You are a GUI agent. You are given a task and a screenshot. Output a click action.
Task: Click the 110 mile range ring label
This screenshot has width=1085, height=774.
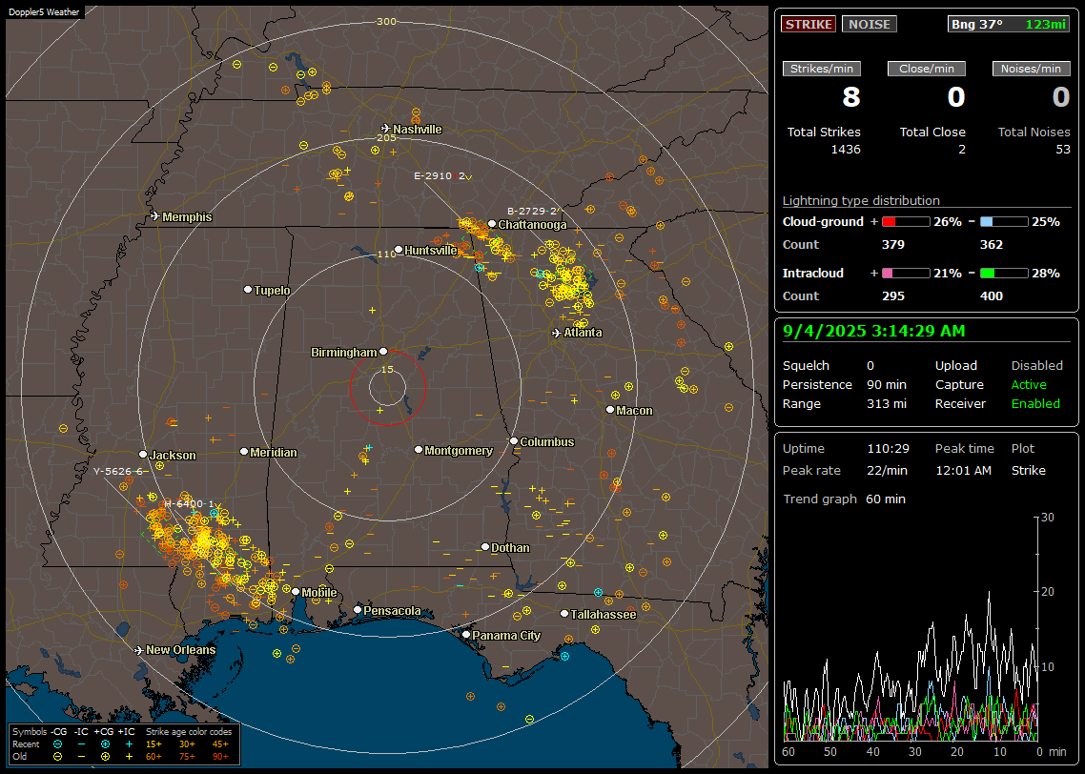(386, 254)
